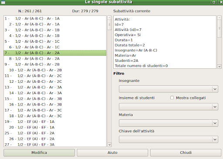
Task: Select row 11 - 1/2 - Ar - 2C
Action: tap(55, 76)
